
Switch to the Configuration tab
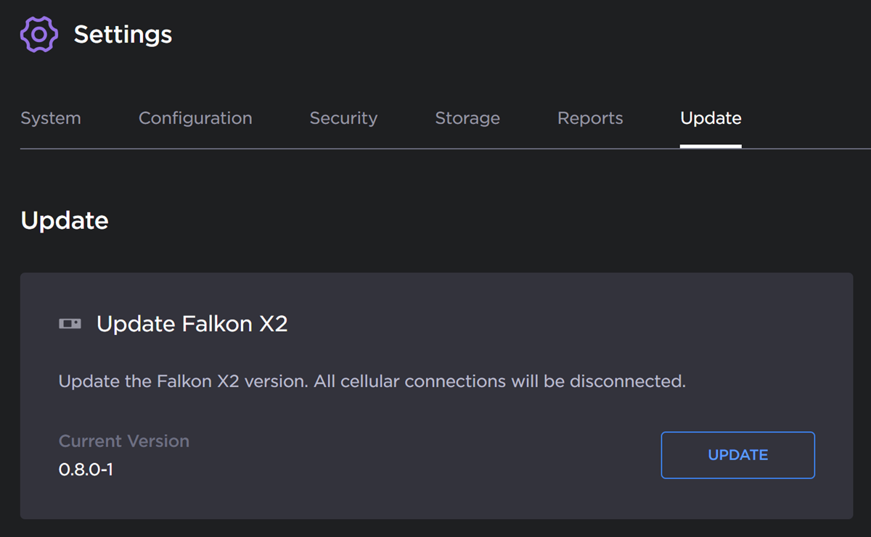[195, 118]
